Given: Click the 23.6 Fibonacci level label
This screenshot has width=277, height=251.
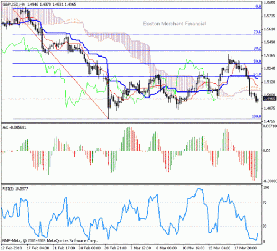Looking at the screenshot, I should pos(258,32).
